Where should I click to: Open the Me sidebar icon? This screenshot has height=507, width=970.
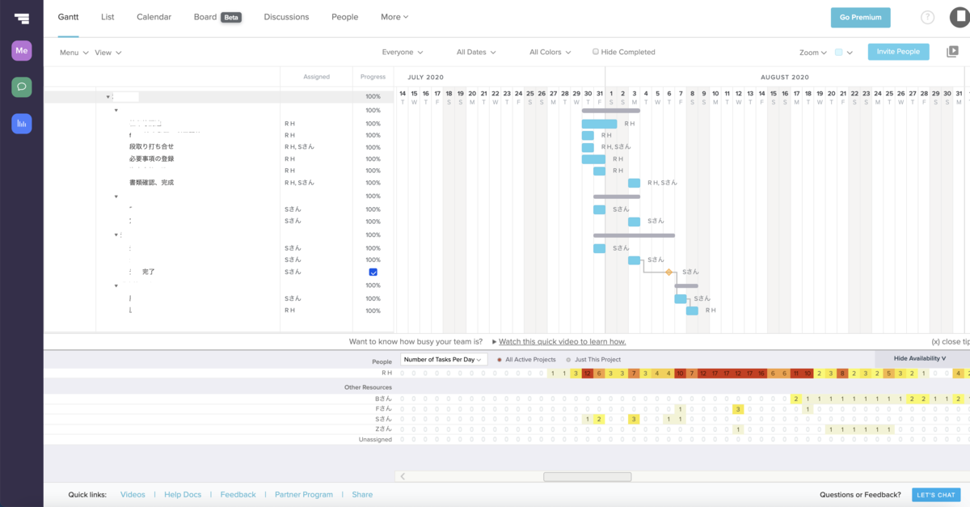(x=22, y=51)
